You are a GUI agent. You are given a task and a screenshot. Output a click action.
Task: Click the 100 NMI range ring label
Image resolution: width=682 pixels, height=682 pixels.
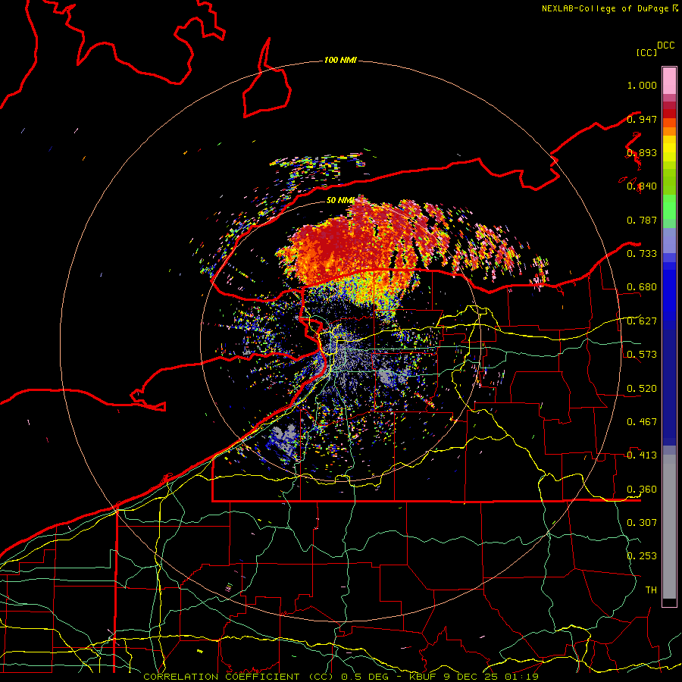[340, 60]
